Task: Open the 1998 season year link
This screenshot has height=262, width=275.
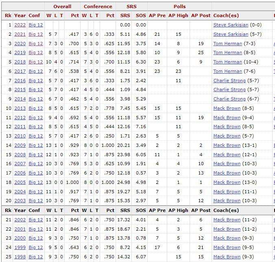Action: 20,257
